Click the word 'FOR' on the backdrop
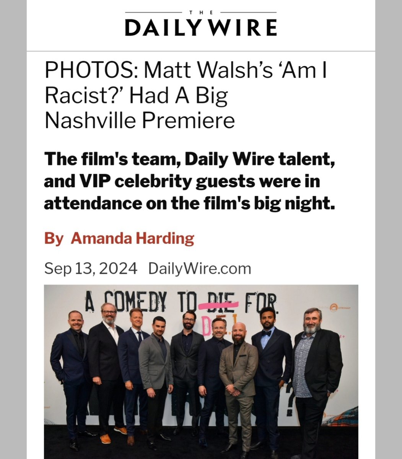The image size is (402, 459). (261, 303)
